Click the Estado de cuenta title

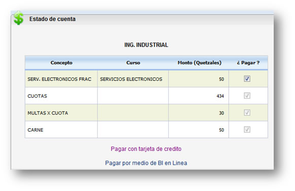tap(52, 19)
